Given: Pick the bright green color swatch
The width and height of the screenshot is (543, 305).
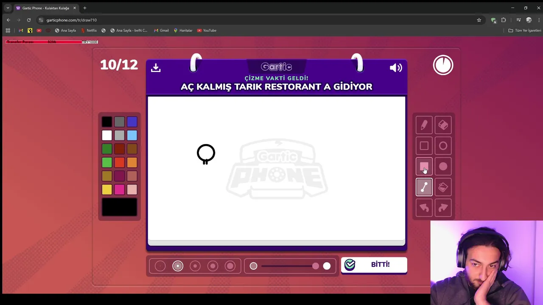Looking at the screenshot, I should tap(107, 163).
